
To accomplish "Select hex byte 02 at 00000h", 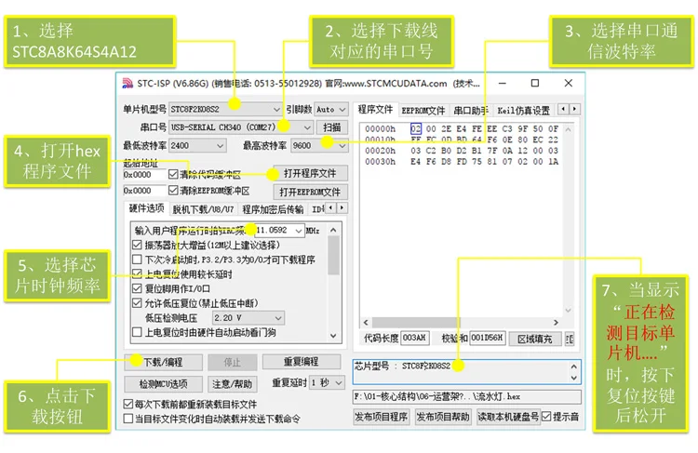I will coord(416,128).
